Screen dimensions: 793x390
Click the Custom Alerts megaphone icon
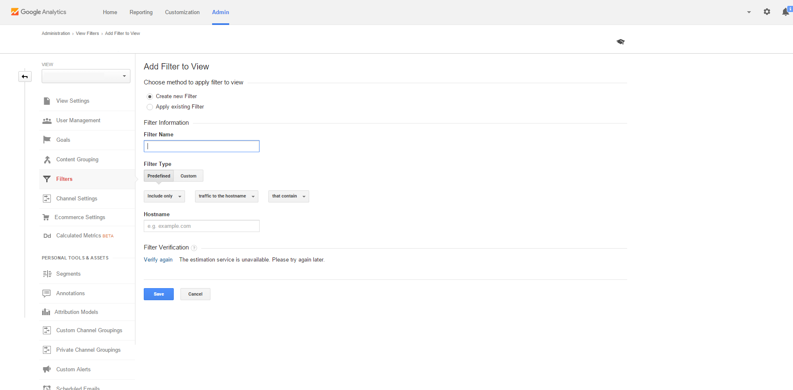[47, 370]
